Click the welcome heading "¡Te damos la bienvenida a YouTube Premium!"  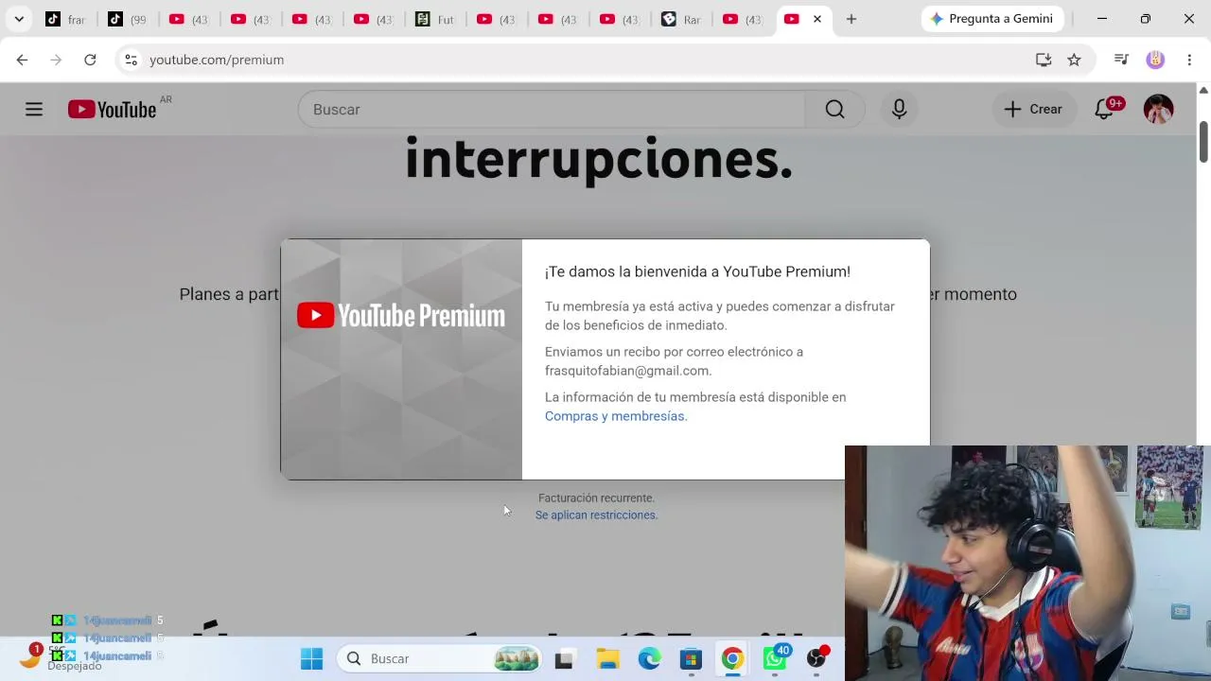697,272
